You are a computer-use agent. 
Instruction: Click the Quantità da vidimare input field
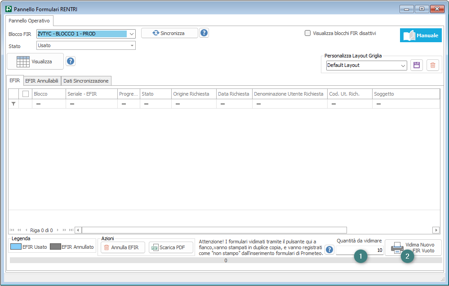(360, 250)
